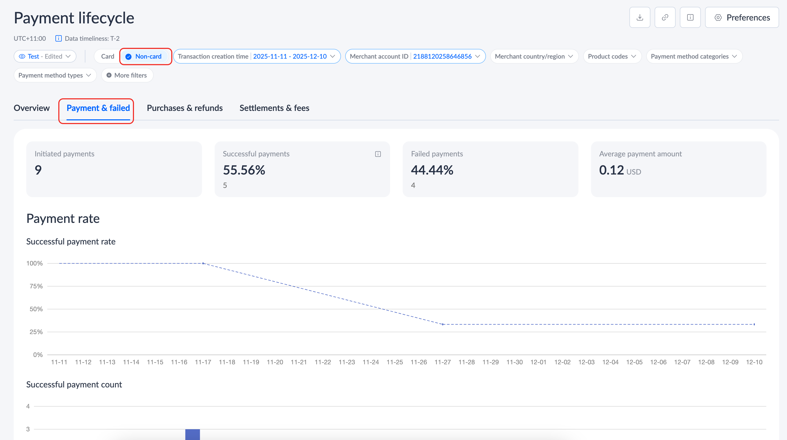Select the Card payment type toggle
787x440 pixels.
tap(107, 56)
